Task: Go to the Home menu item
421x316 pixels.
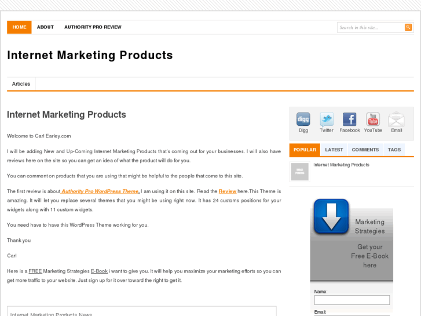Action: coord(19,27)
